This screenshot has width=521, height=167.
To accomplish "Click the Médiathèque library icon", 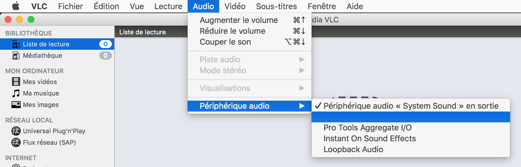I will tap(16, 55).
